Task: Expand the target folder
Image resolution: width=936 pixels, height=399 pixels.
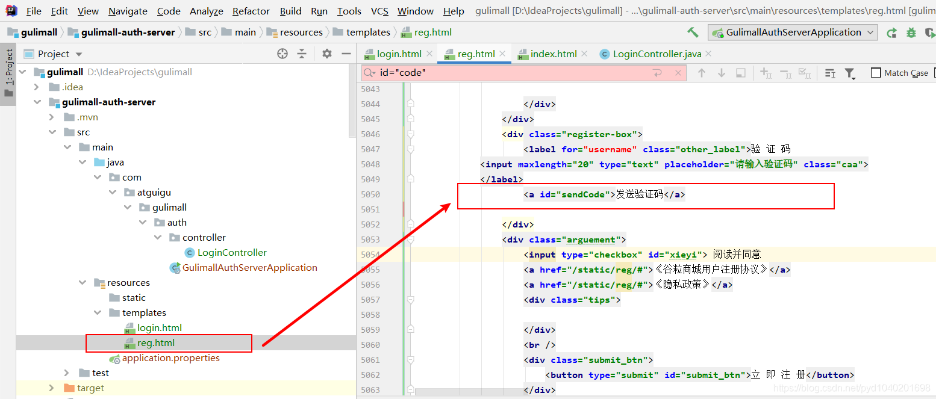Action: pos(52,388)
